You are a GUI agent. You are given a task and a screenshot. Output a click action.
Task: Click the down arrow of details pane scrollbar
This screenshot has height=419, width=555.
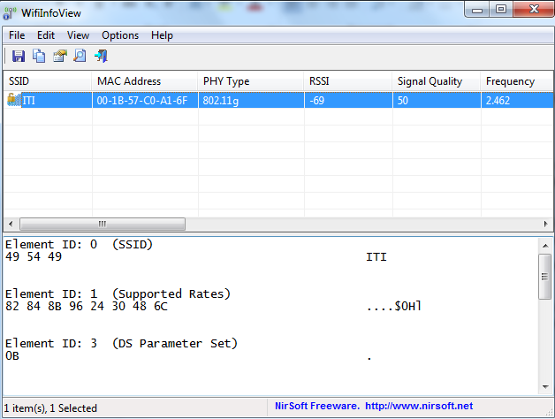(x=545, y=387)
